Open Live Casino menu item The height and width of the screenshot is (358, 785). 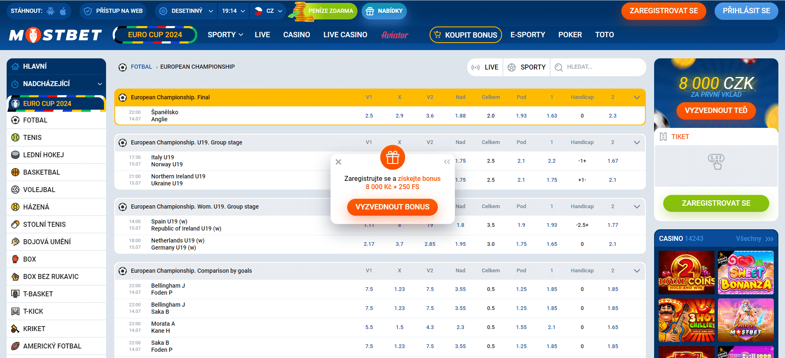pyautogui.click(x=345, y=35)
